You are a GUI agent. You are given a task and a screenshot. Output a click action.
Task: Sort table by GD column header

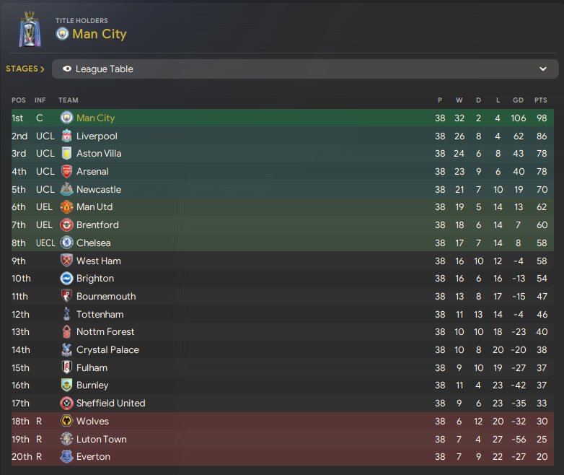(x=516, y=100)
